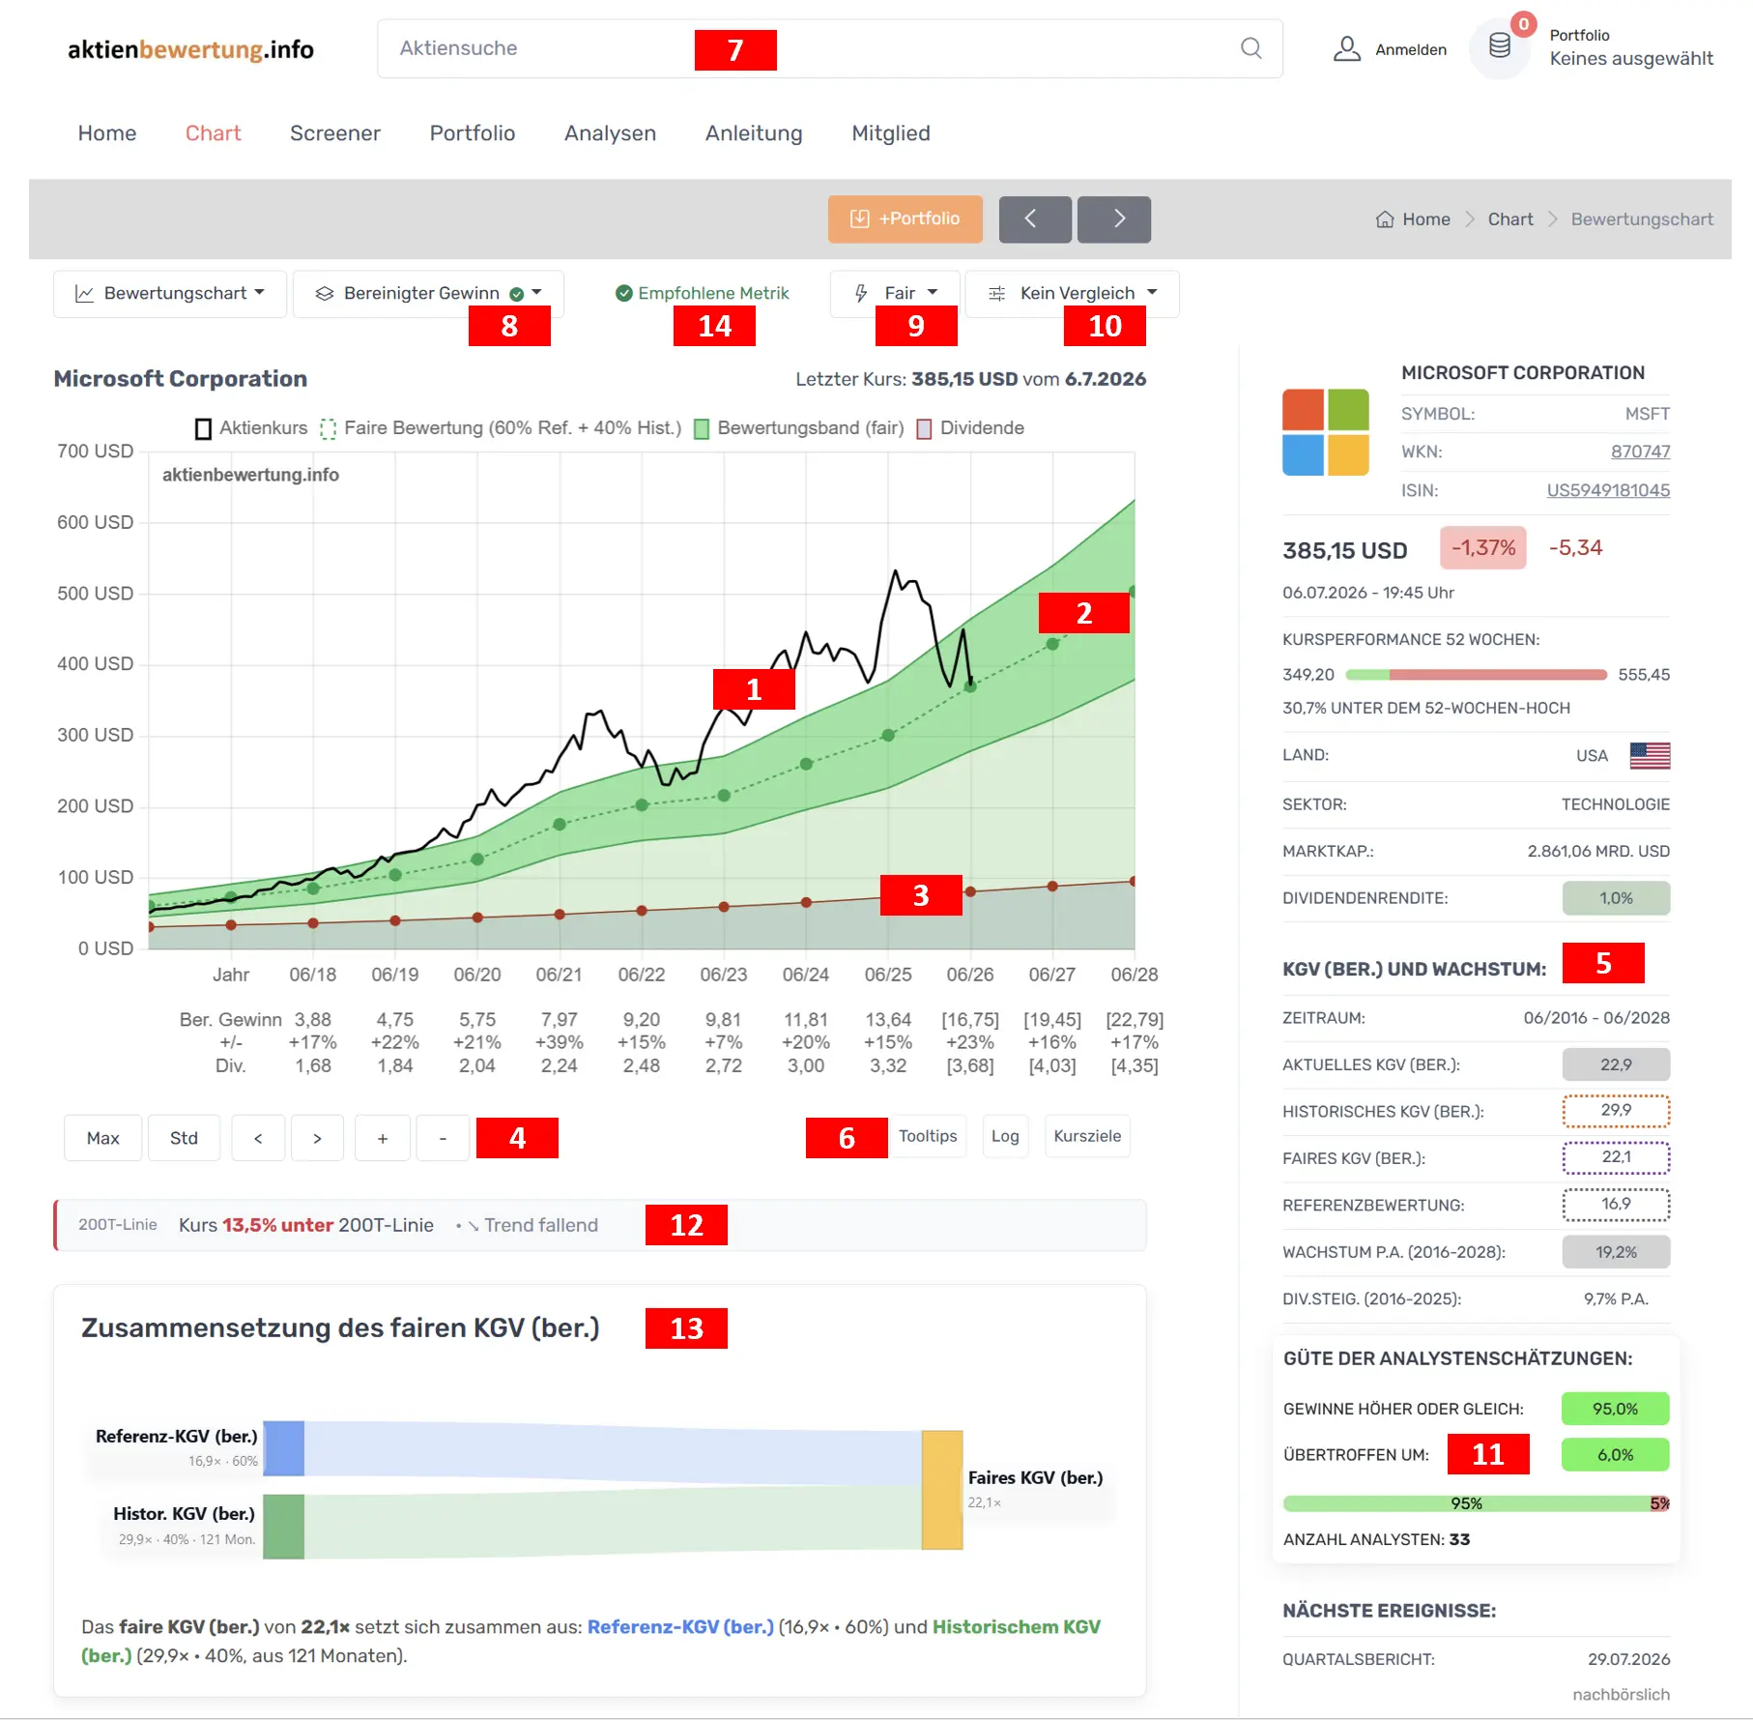Click the Max time range button
Screen dimensions: 1753x1720
click(102, 1138)
